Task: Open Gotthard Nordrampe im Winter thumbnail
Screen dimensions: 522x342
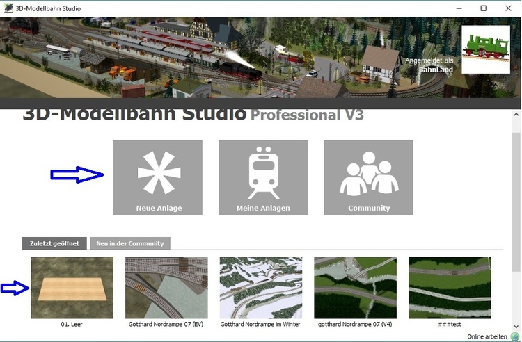Action: coord(261,288)
